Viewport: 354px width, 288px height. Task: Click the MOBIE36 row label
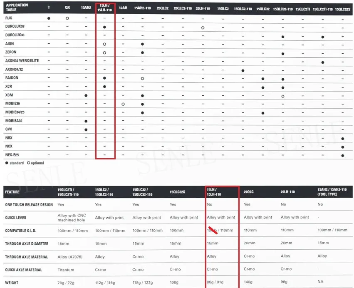tap(12, 104)
